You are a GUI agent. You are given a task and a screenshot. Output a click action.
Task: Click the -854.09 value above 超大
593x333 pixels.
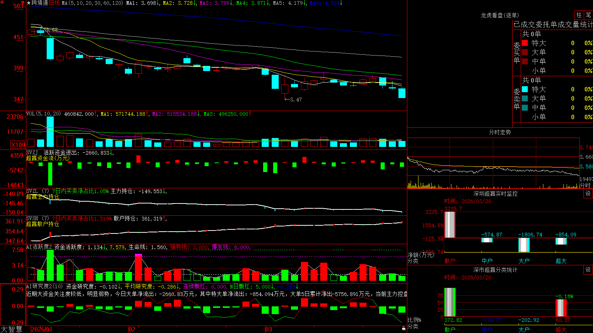566,235
